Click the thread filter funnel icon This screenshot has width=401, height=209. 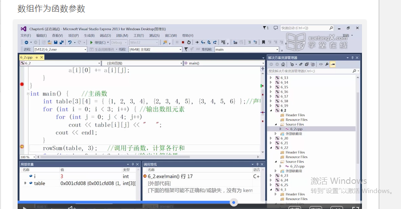pyautogui.click(x=186, y=49)
